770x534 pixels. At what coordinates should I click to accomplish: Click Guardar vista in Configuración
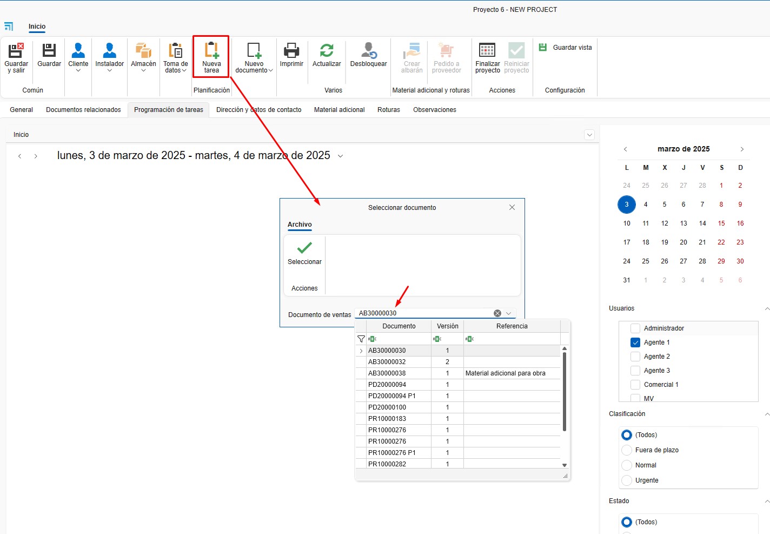566,48
